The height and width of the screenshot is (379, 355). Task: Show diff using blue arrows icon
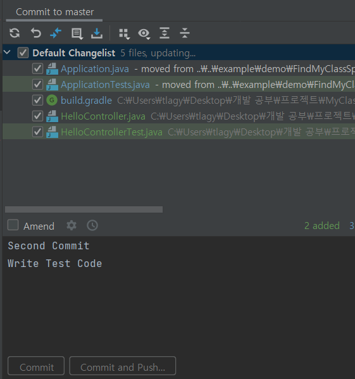pos(56,33)
